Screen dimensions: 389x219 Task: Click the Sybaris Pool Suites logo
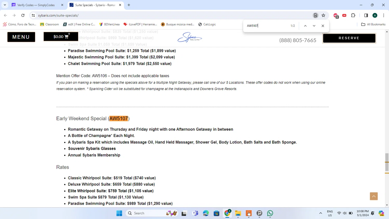click(190, 37)
